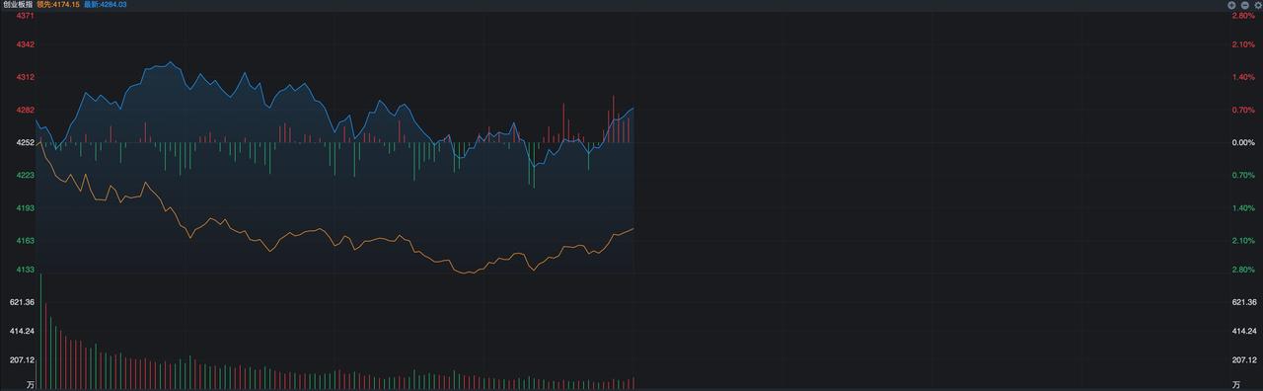The height and width of the screenshot is (391, 1263).
Task: Click the 4312 price axis label
Action: click(26, 77)
